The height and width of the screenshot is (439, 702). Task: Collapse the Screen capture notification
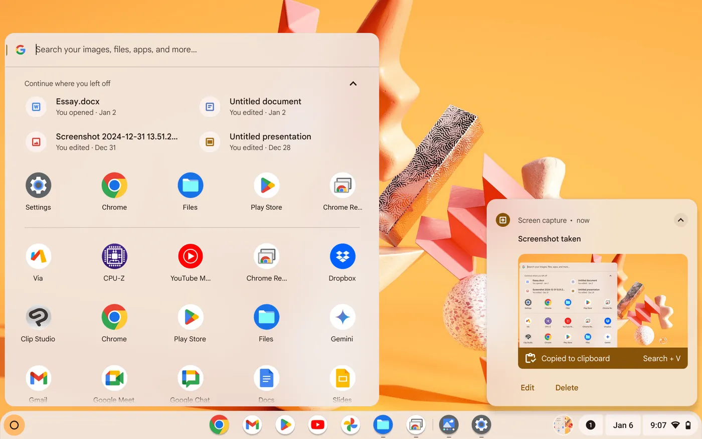click(680, 220)
